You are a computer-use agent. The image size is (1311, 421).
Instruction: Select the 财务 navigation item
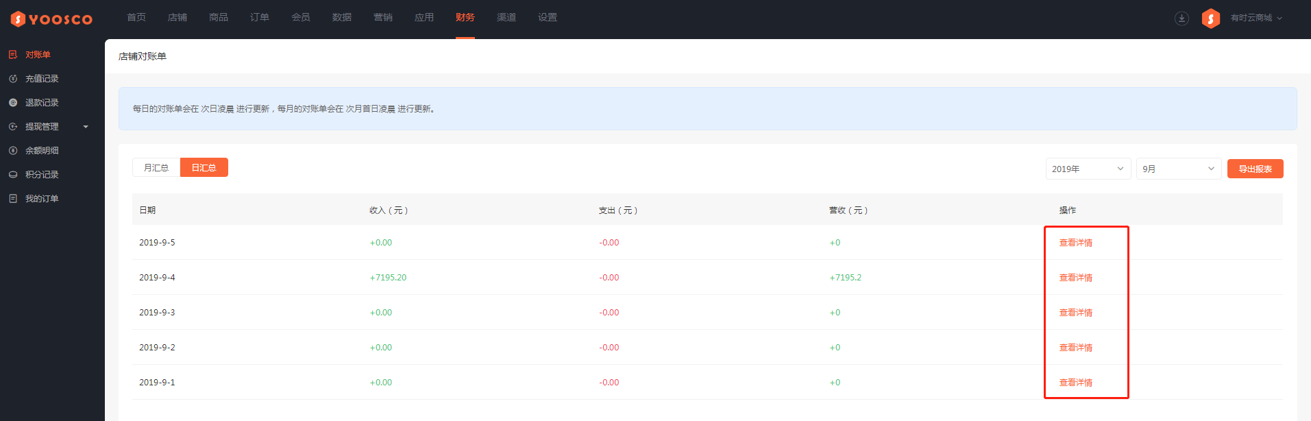[x=465, y=17]
